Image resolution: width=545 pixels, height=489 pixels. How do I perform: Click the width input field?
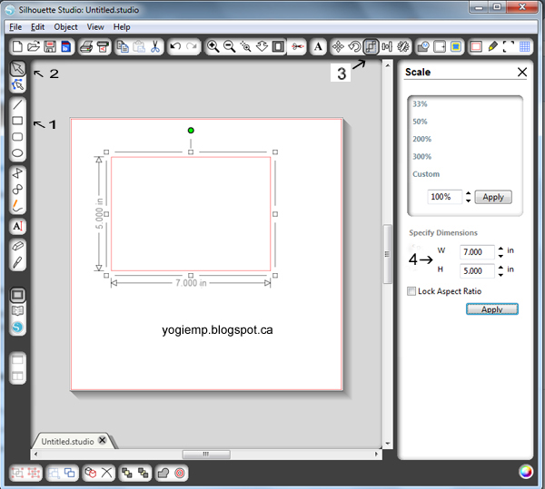(x=476, y=252)
